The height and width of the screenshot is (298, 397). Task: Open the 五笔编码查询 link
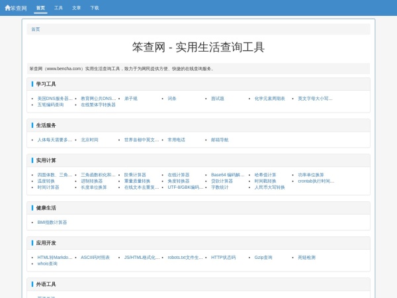[50, 105]
